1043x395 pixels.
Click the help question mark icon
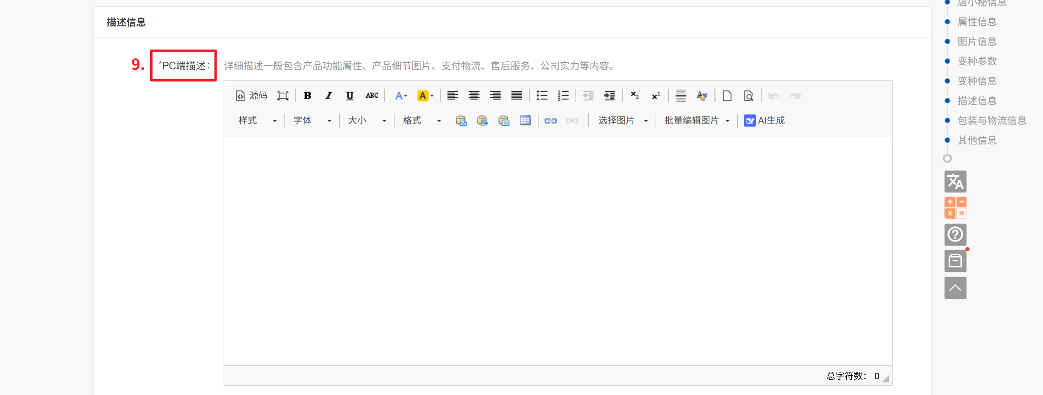pyautogui.click(x=955, y=234)
